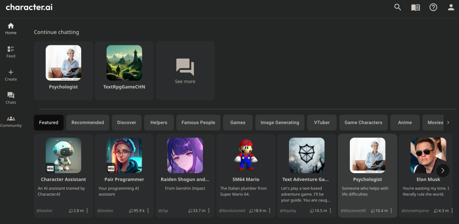Image resolution: width=459 pixels, height=224 pixels.
Task: Click the character.ai logo
Action: pos(29,7)
